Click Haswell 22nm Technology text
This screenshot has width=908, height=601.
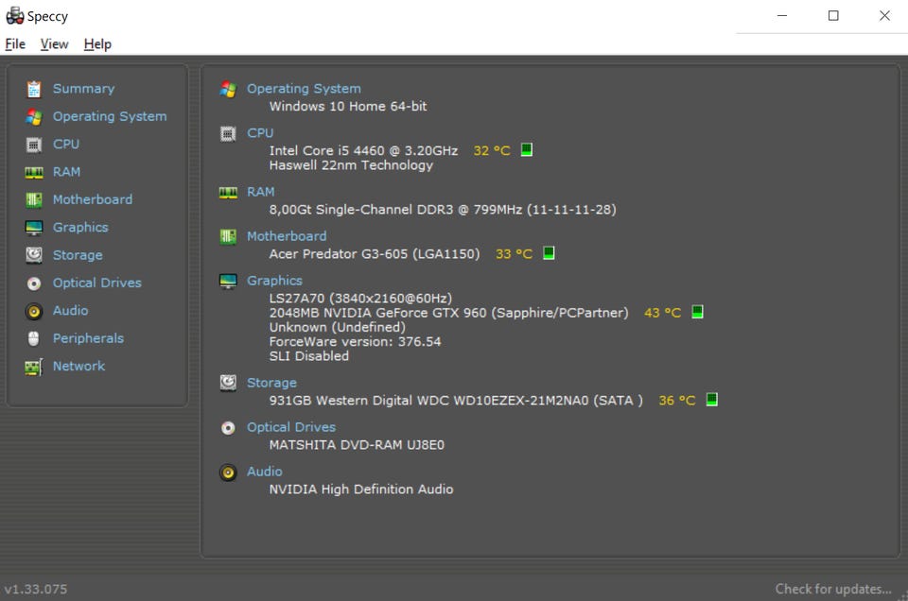pyautogui.click(x=351, y=165)
